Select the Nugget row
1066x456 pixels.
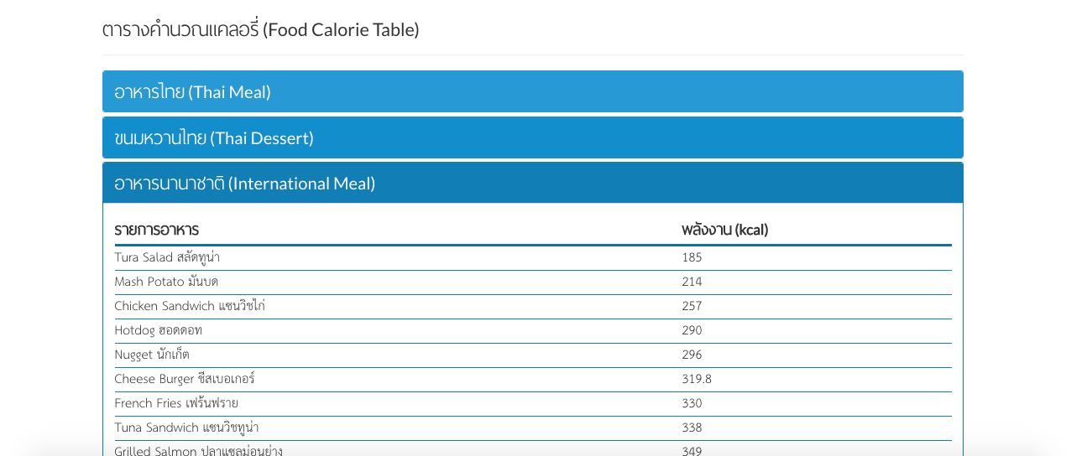pos(533,355)
